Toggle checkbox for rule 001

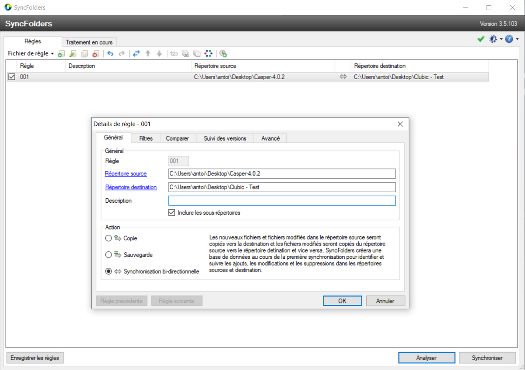pos(12,77)
